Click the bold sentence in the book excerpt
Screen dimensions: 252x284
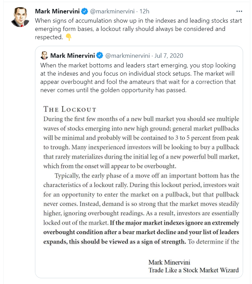[141, 232]
